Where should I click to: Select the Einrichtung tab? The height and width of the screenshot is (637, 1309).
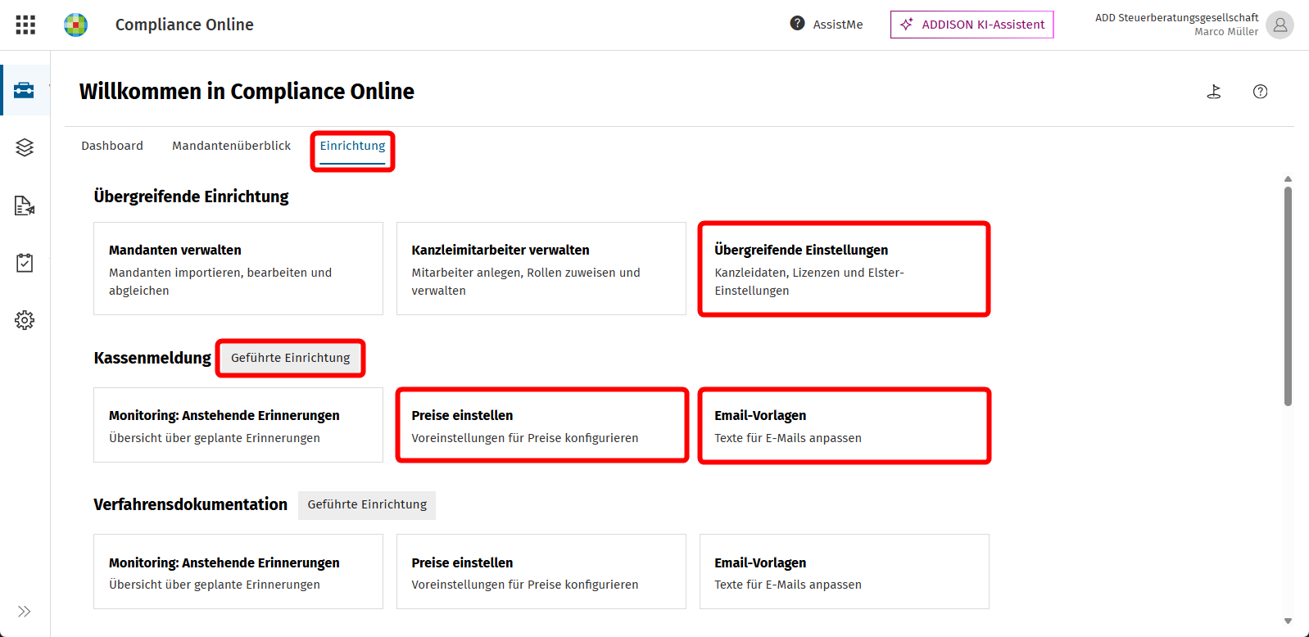352,146
